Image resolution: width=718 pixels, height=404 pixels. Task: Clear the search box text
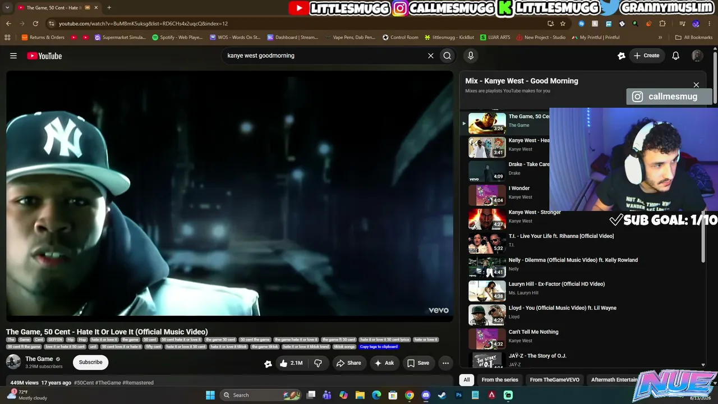431,56
